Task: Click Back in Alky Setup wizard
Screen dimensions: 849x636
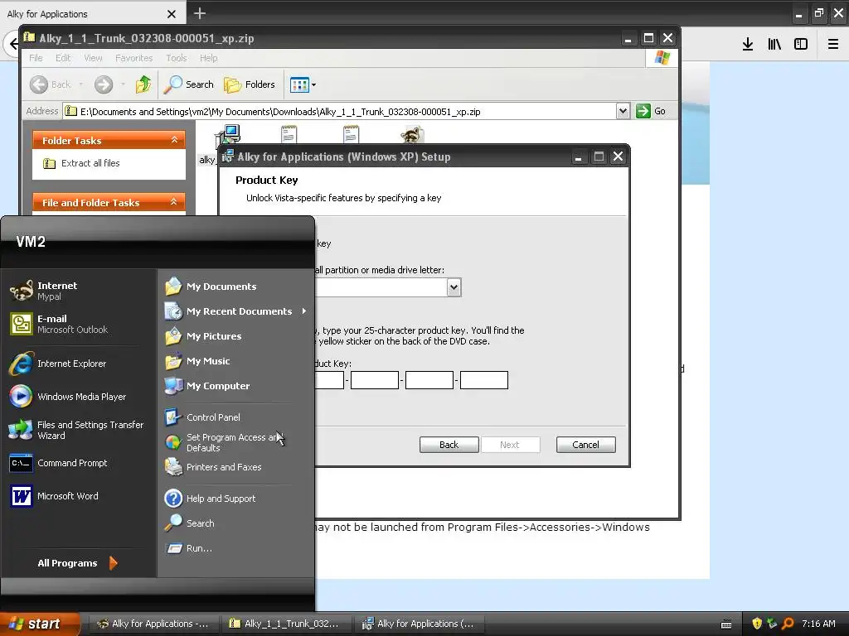Action: pyautogui.click(x=449, y=445)
